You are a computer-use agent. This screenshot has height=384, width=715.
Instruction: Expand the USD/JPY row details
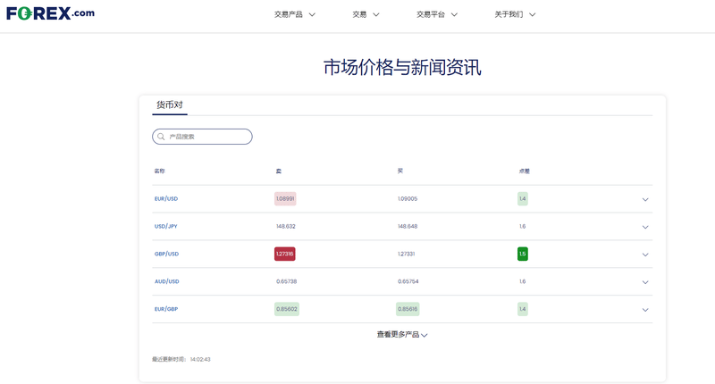645,227
